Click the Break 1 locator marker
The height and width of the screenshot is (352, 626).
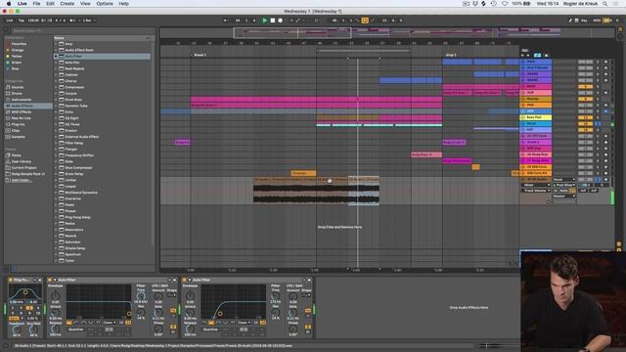199,55
